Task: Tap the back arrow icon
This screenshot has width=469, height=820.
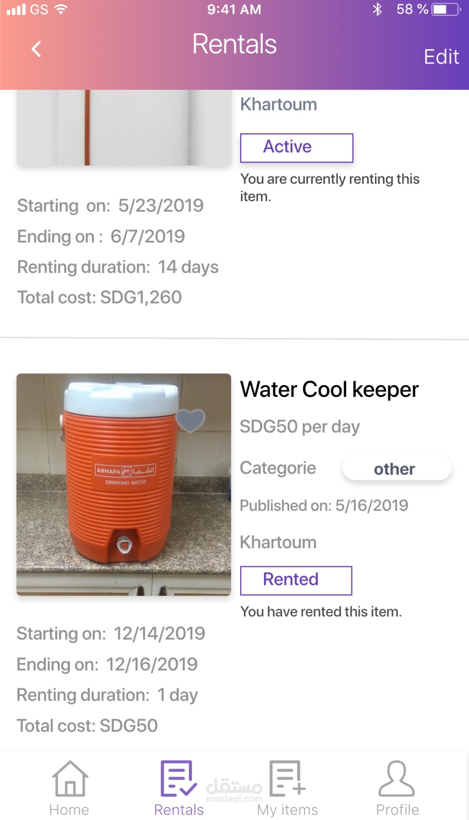Action: click(37, 49)
